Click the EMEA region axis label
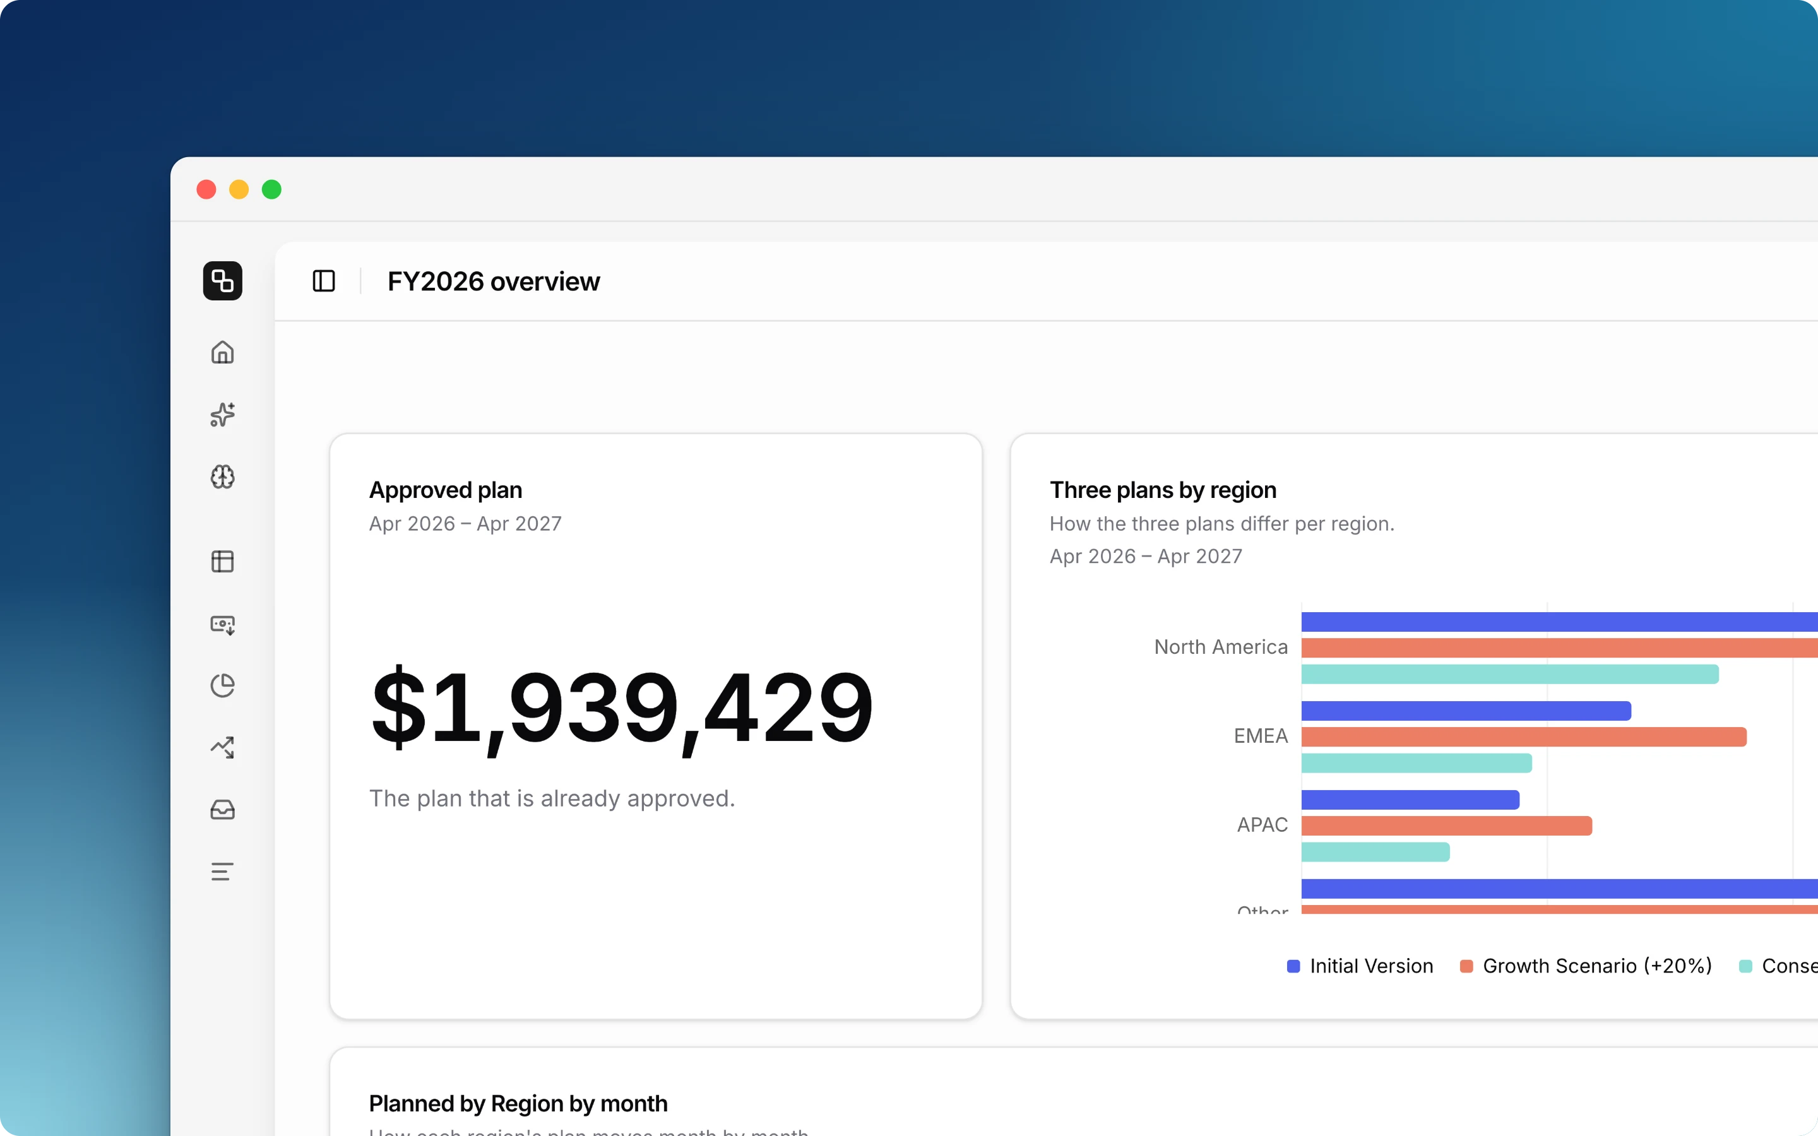This screenshot has height=1136, width=1818. tap(1261, 737)
